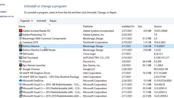Select Microsoft Visual C++ 2013 (x64) entry
This screenshot has height=98, width=174.
coord(52,88)
